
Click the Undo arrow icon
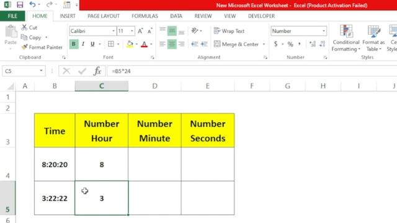tap(32, 4)
